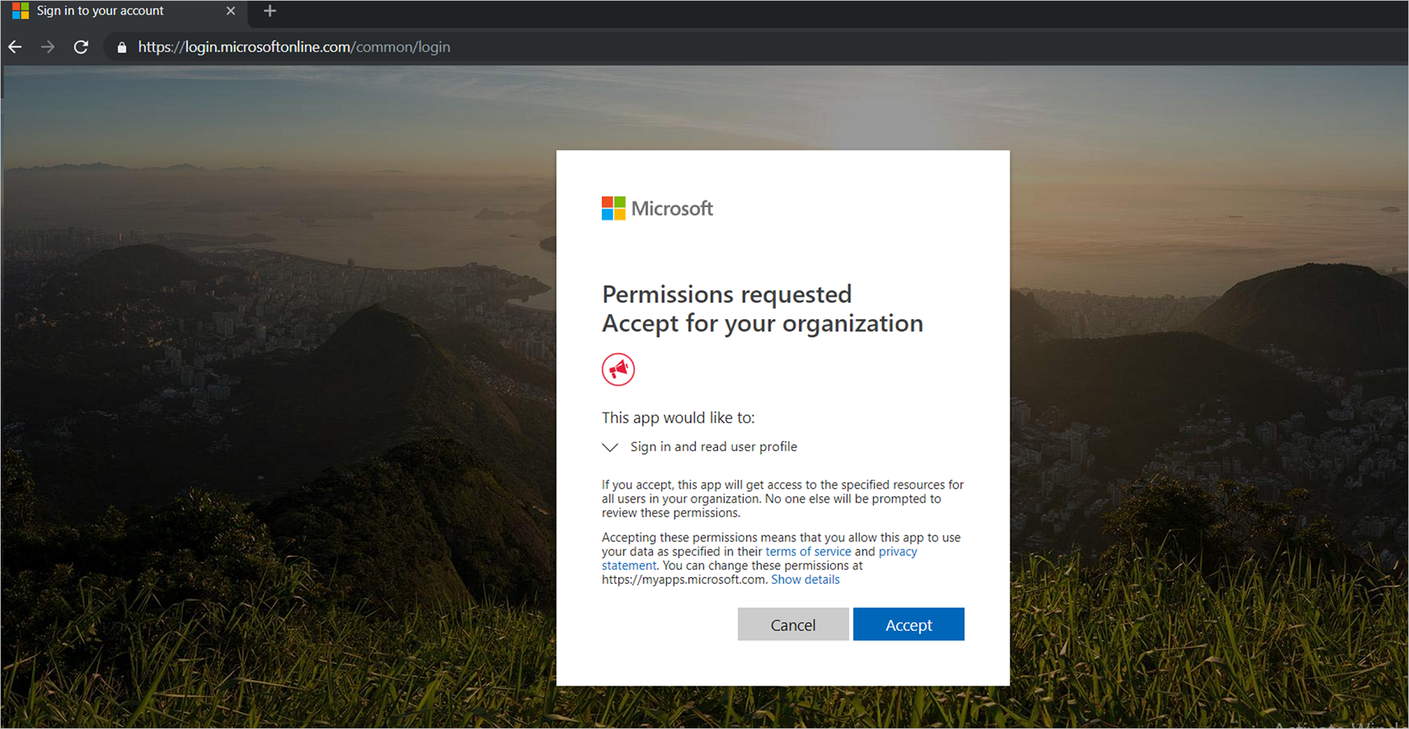Expand Sign in and read user profile
This screenshot has width=1409, height=729.
point(713,447)
